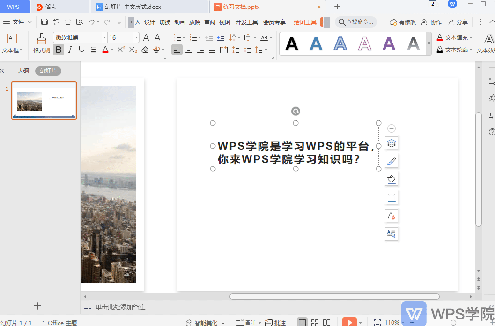The height and width of the screenshot is (326, 495).
Task: Click the Distributed alignment icon
Action: 224,50
